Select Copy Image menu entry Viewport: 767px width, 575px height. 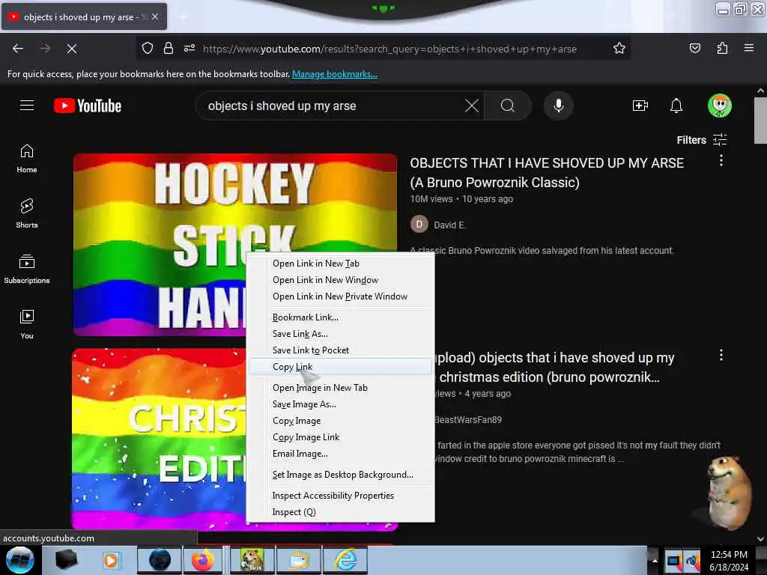point(341,421)
